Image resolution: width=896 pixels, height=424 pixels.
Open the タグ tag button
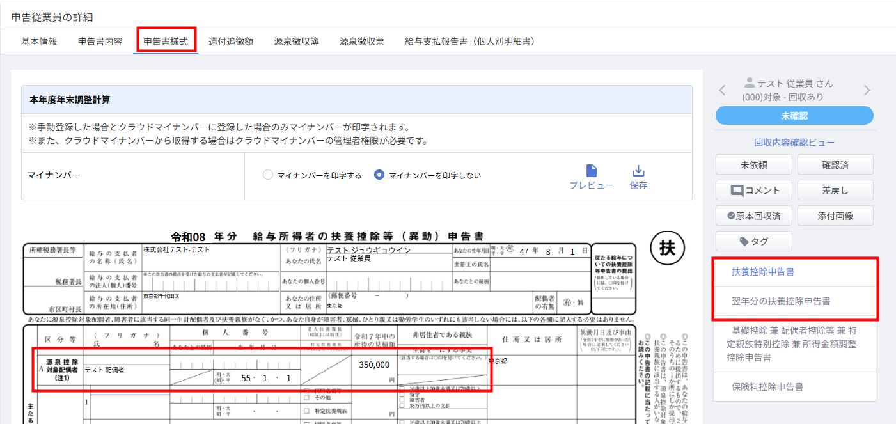pyautogui.click(x=754, y=241)
